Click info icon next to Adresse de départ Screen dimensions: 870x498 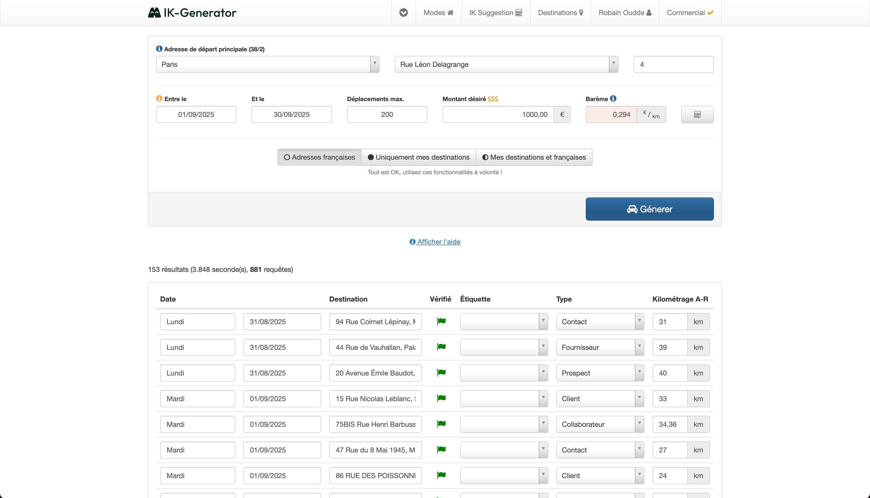(159, 49)
